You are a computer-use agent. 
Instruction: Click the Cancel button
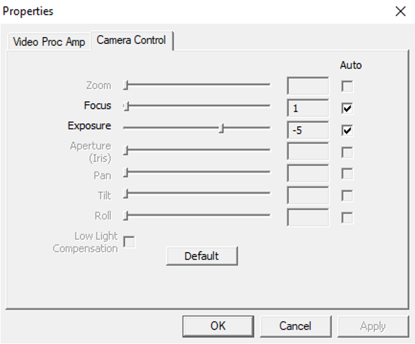[296, 326]
